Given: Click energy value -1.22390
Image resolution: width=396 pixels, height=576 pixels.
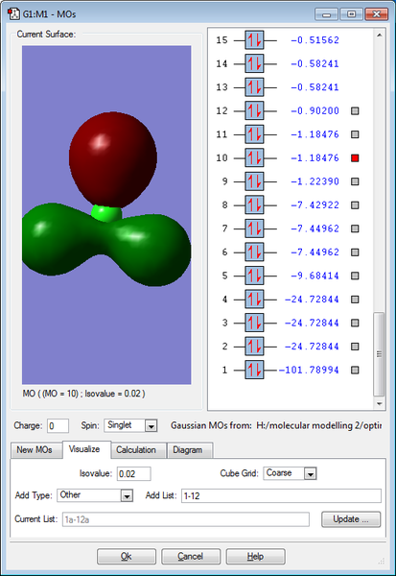Looking at the screenshot, I should click(x=314, y=181).
